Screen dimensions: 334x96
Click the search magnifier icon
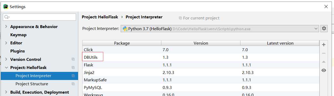tap(7, 17)
